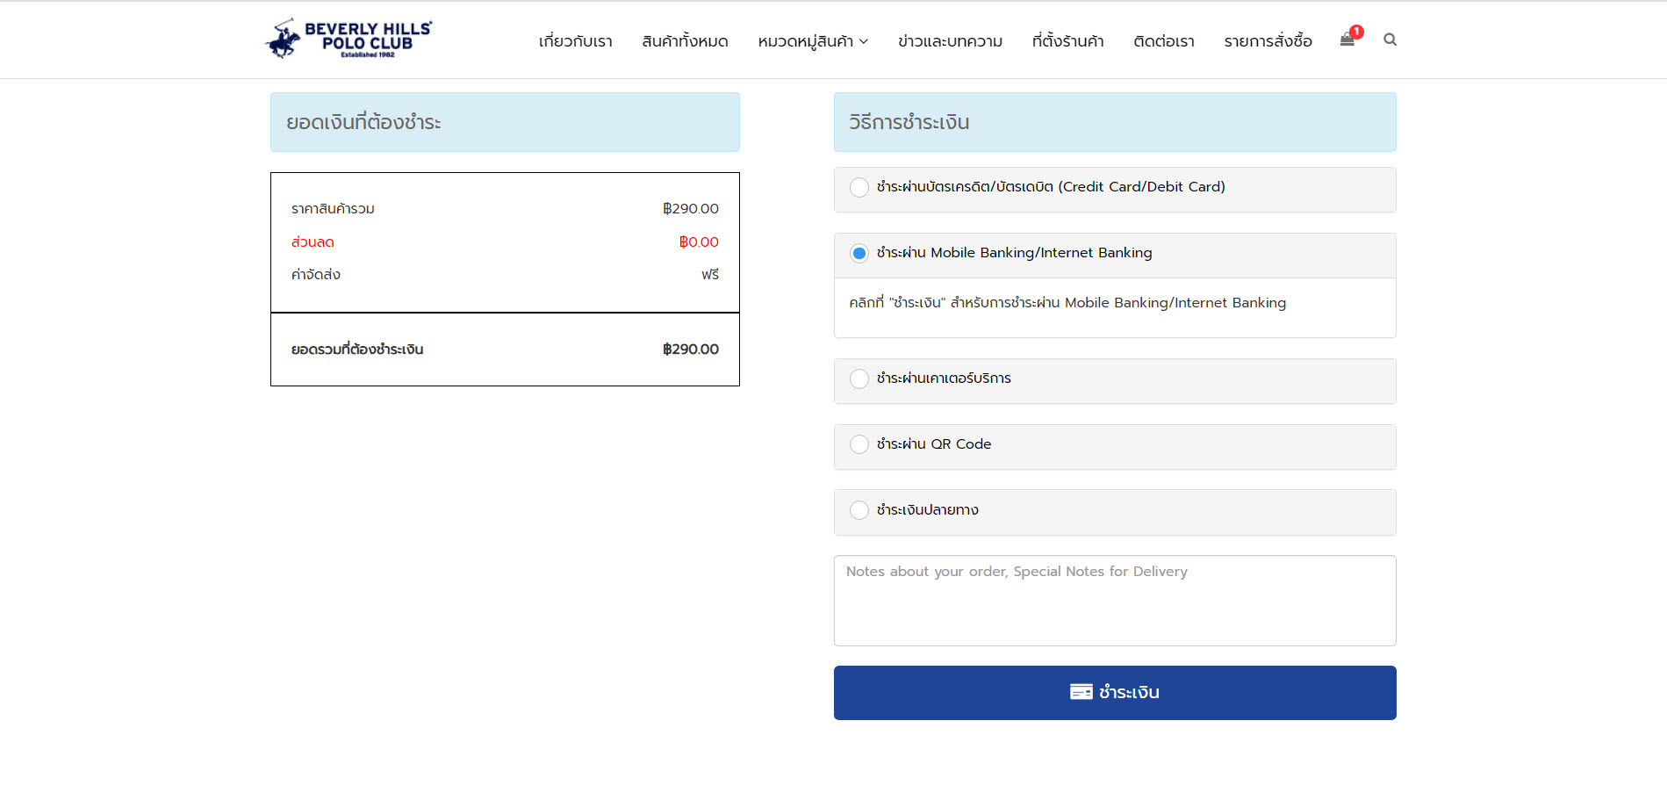Select Credit Card/Debit Card payment option

click(x=859, y=188)
